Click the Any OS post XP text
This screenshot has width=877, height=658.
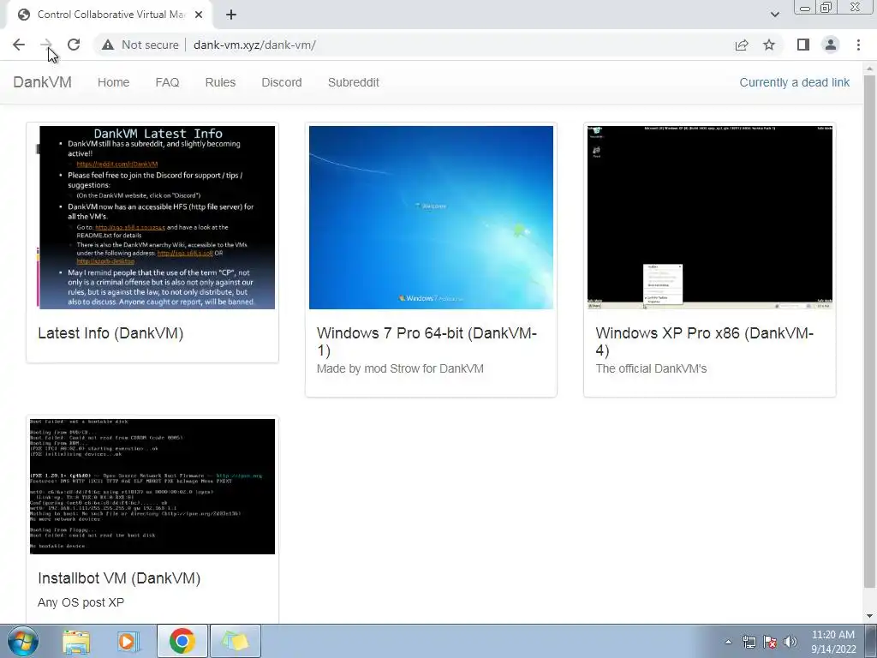(81, 602)
